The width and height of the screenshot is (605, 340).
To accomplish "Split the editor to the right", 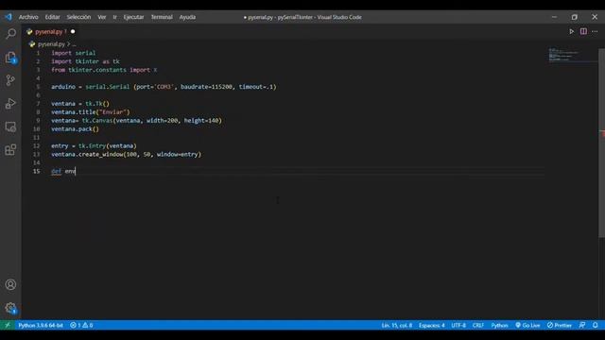I will pos(583,31).
